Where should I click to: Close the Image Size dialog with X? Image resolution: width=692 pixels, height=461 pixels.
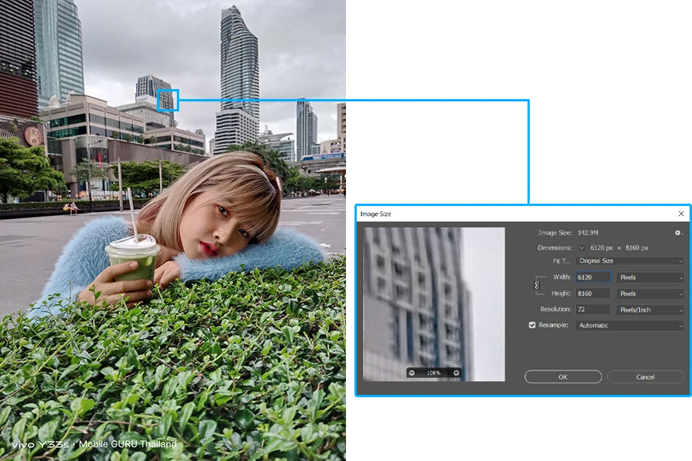(680, 214)
